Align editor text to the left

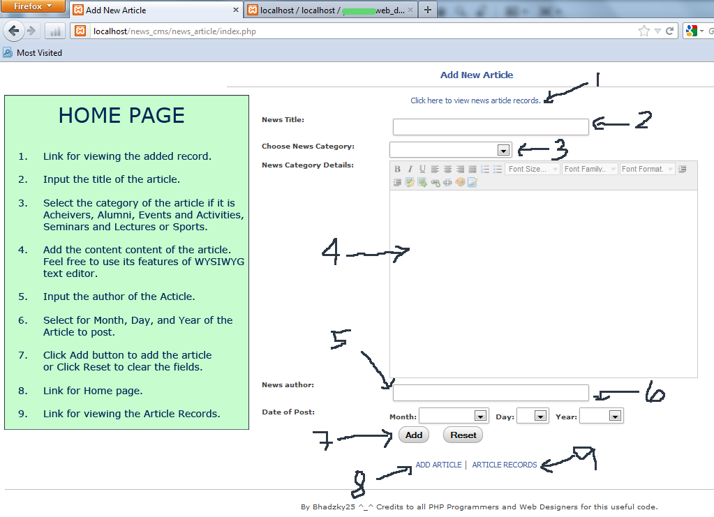coord(435,169)
